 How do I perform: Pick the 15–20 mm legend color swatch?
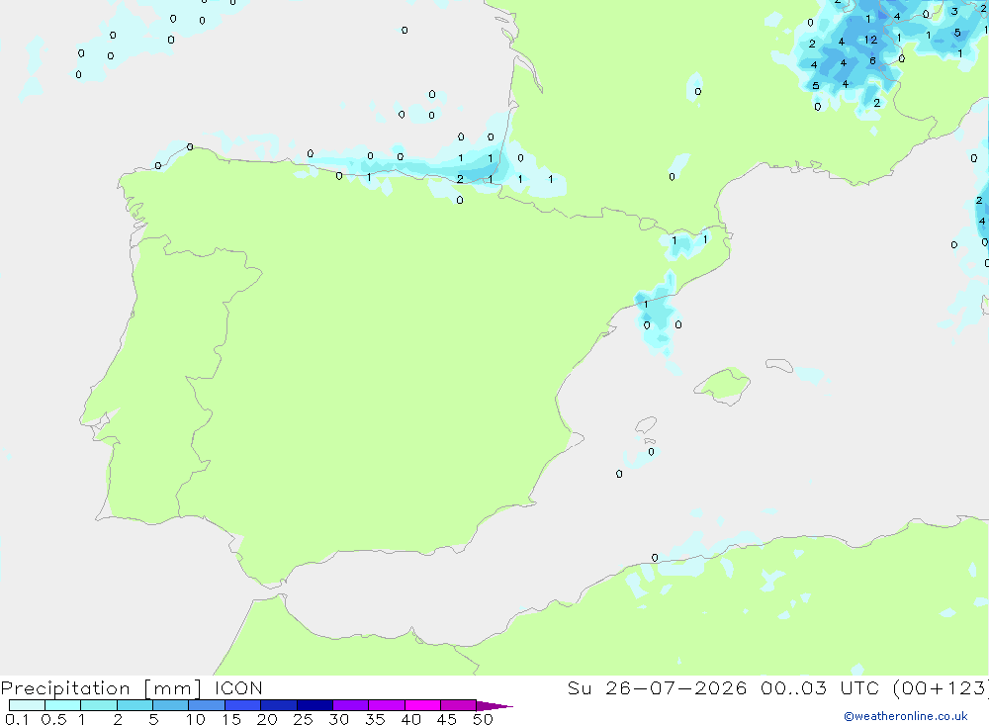click(x=243, y=705)
